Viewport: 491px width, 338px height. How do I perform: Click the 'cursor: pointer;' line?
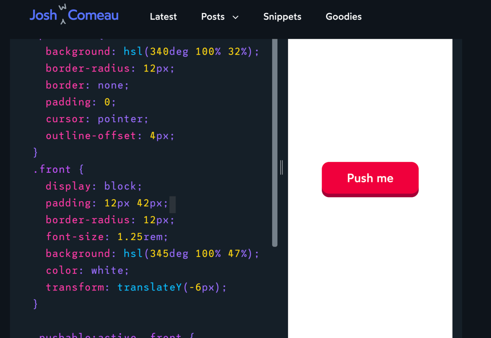click(97, 119)
